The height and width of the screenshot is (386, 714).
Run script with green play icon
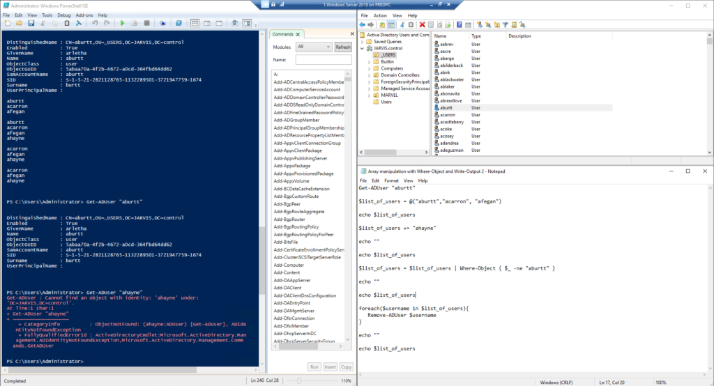point(123,23)
